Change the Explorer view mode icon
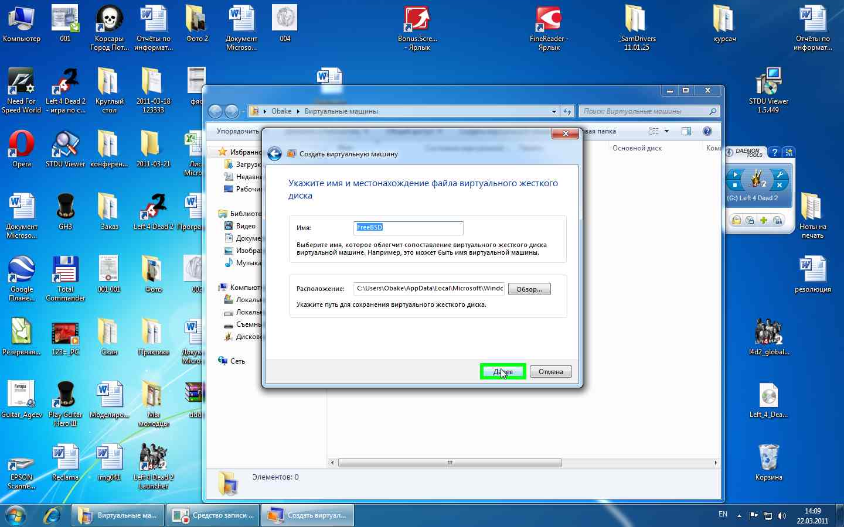 (x=654, y=131)
